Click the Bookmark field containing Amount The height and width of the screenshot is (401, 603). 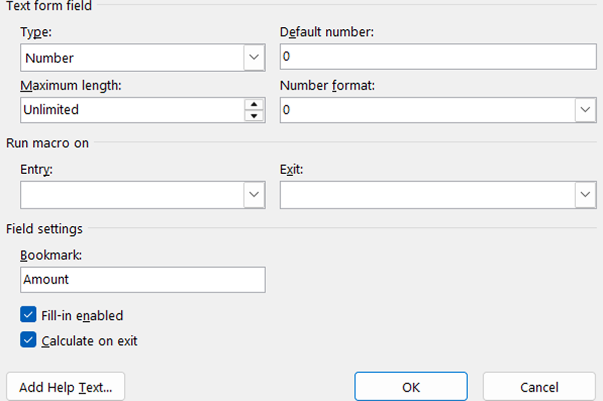[142, 280]
